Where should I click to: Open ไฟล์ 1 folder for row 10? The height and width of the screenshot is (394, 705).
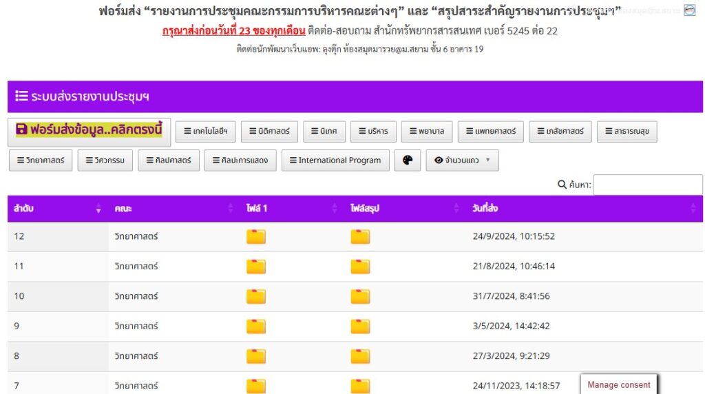pyautogui.click(x=256, y=296)
